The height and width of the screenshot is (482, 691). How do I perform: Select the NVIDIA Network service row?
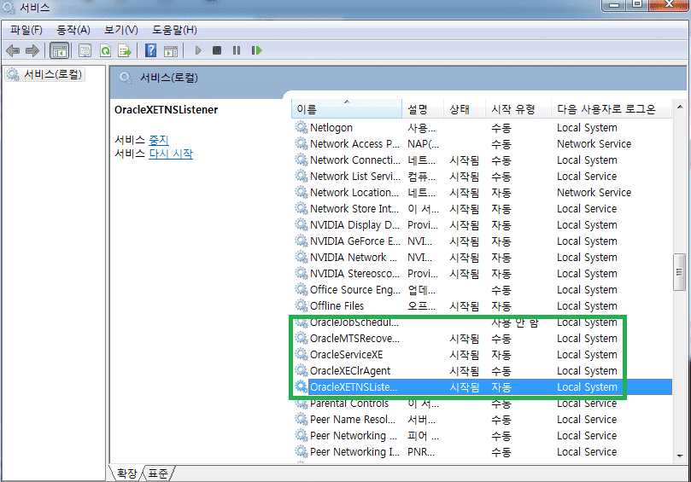pyautogui.click(x=481, y=257)
